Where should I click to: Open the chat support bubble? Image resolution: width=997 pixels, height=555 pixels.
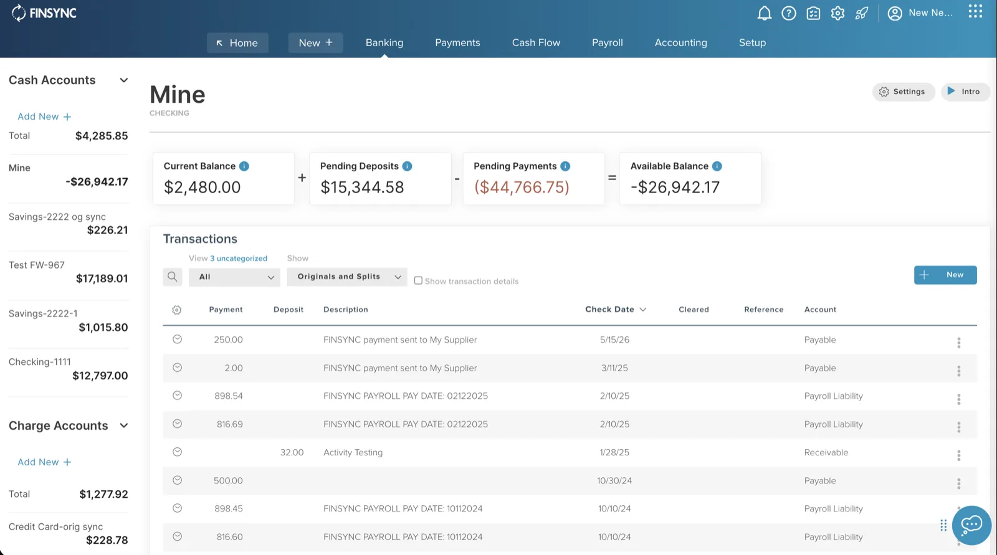pyautogui.click(x=971, y=525)
